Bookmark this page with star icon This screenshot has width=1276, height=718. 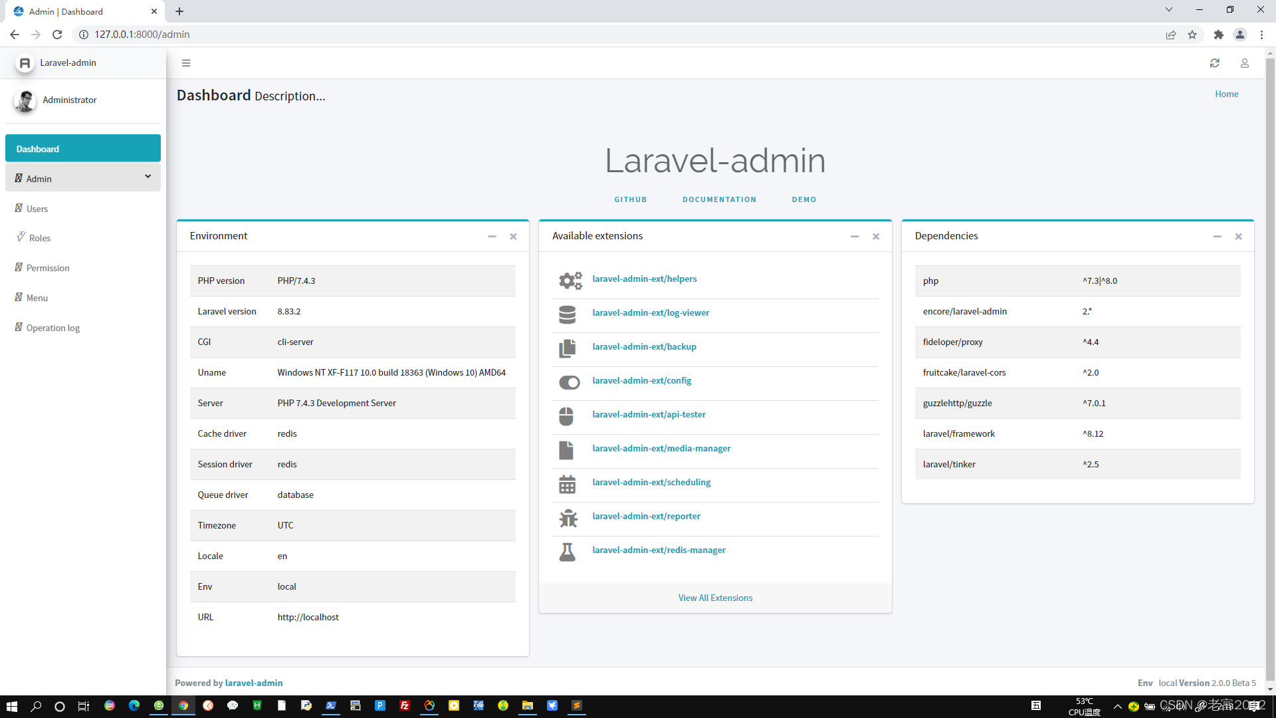pyautogui.click(x=1192, y=35)
